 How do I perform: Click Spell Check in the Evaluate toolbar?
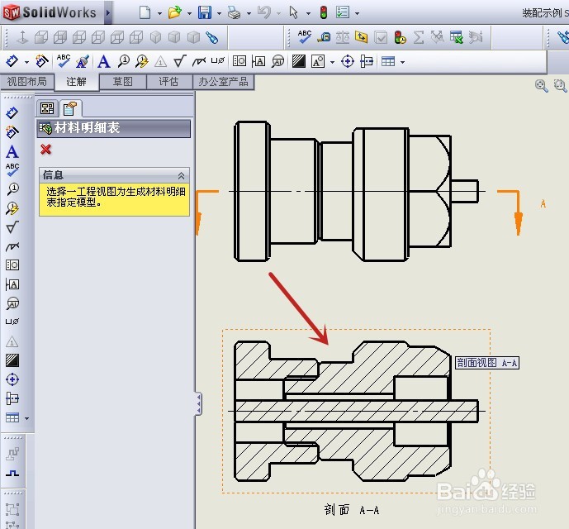pos(305,36)
